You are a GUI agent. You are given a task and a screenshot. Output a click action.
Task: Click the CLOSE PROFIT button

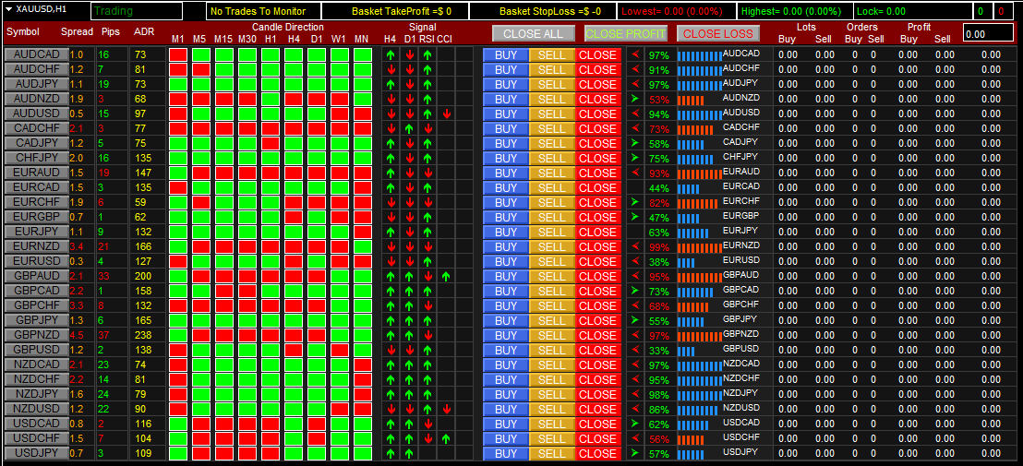[x=626, y=33]
